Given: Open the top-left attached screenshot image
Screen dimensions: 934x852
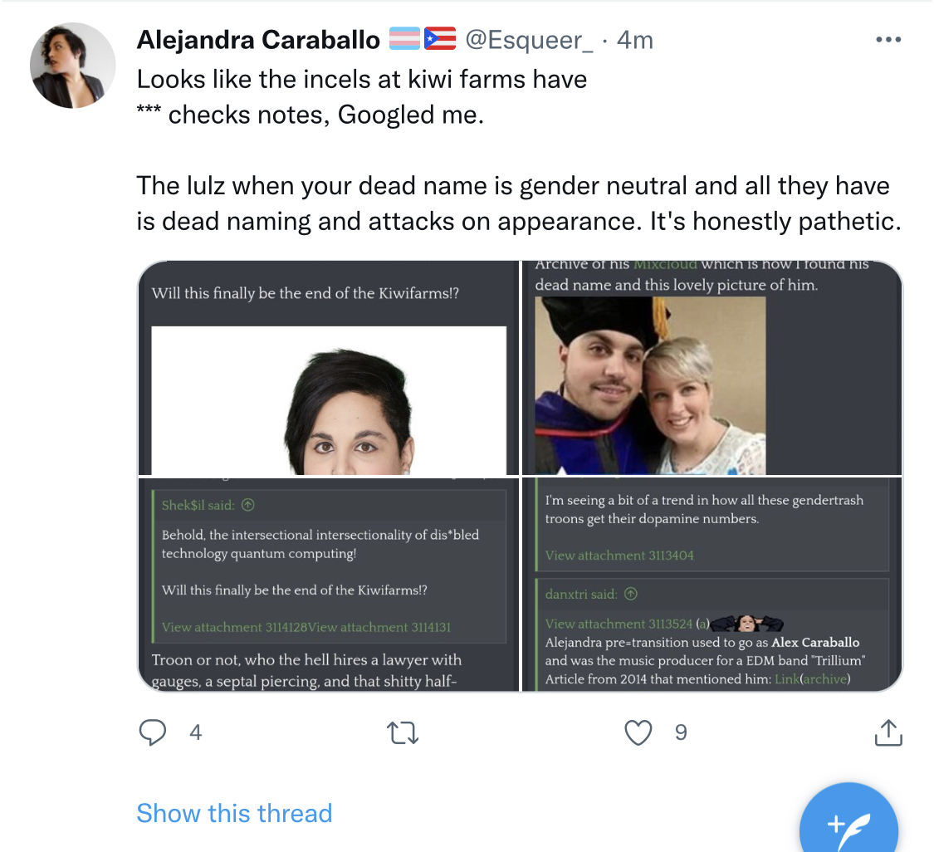Looking at the screenshot, I should 329,368.
